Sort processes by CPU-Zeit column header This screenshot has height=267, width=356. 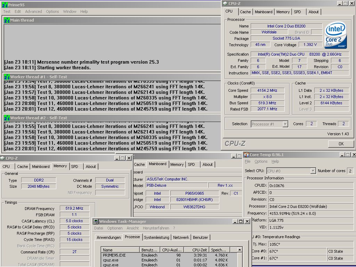[196, 250]
